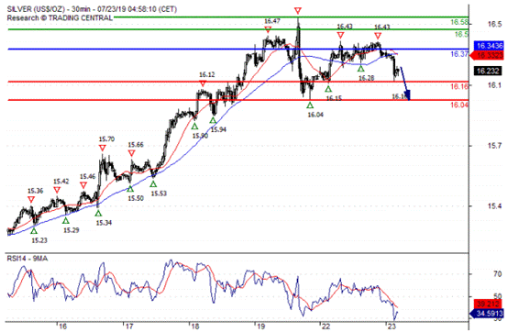Click the green triangle marker at 15.23
The width and height of the screenshot is (508, 332).
pos(34,230)
